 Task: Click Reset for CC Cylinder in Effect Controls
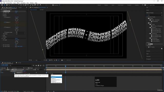[x=16, y=11]
